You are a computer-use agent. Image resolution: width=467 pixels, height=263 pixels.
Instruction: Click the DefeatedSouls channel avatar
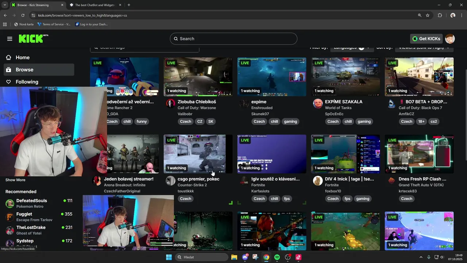coord(10,203)
